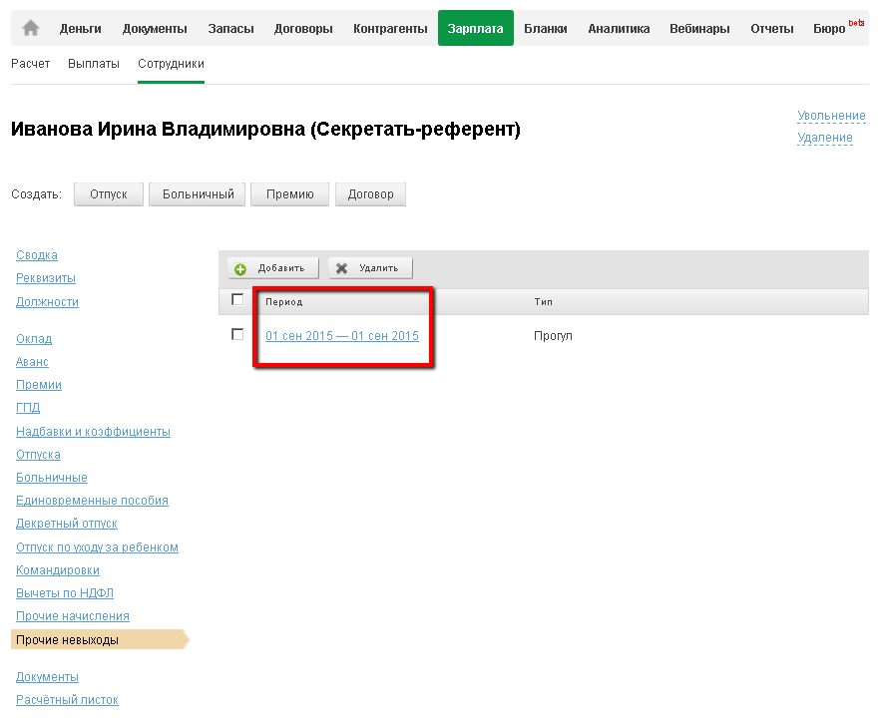
Task: Open Единовременные пособия link
Action: 92,501
